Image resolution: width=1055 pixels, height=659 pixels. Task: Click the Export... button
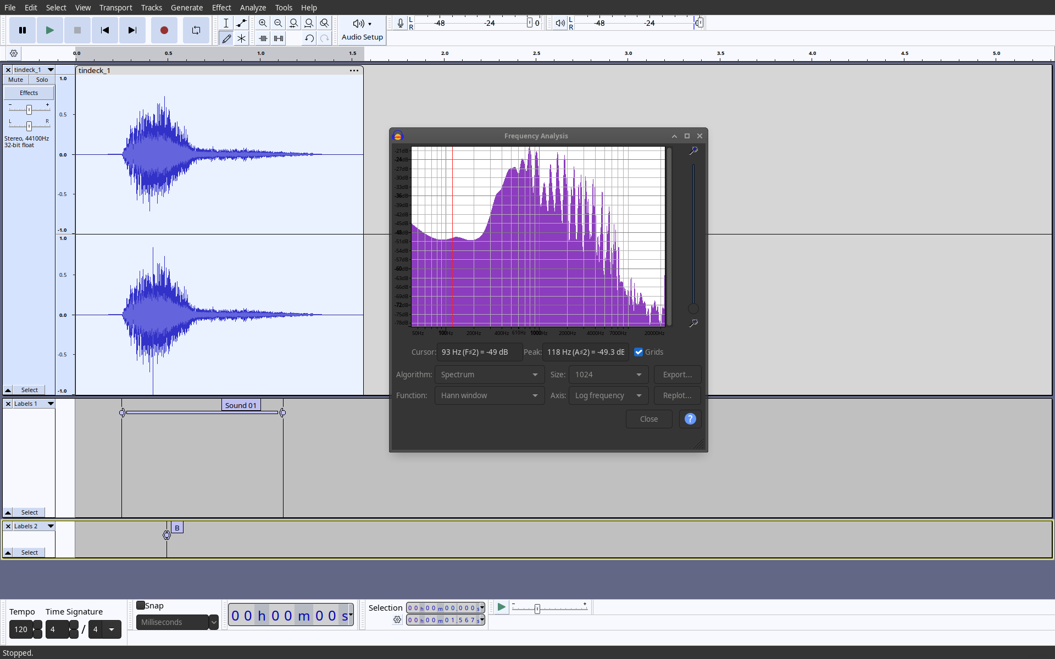(677, 375)
